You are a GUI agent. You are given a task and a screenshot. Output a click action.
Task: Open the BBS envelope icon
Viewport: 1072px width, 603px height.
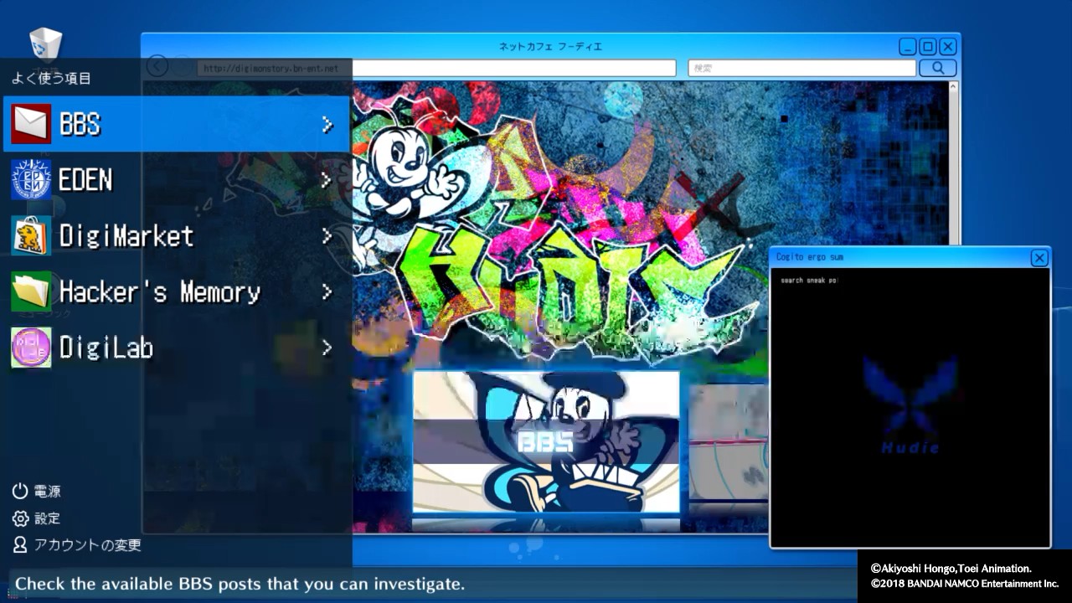point(31,124)
